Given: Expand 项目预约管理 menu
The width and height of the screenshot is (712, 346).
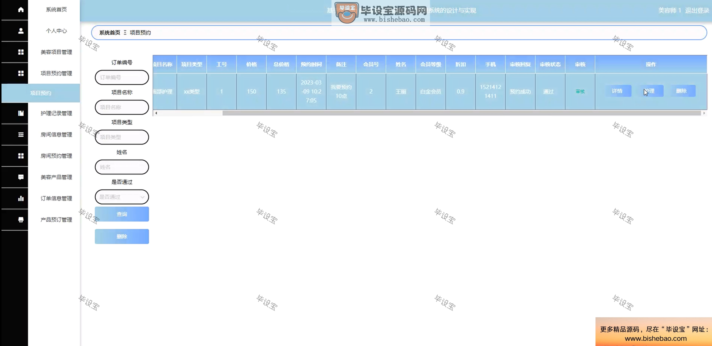Looking at the screenshot, I should [56, 73].
